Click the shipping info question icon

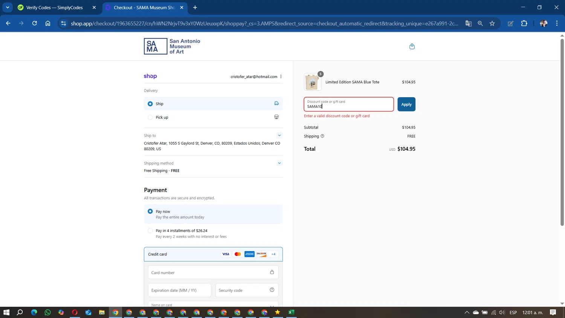pos(322,136)
